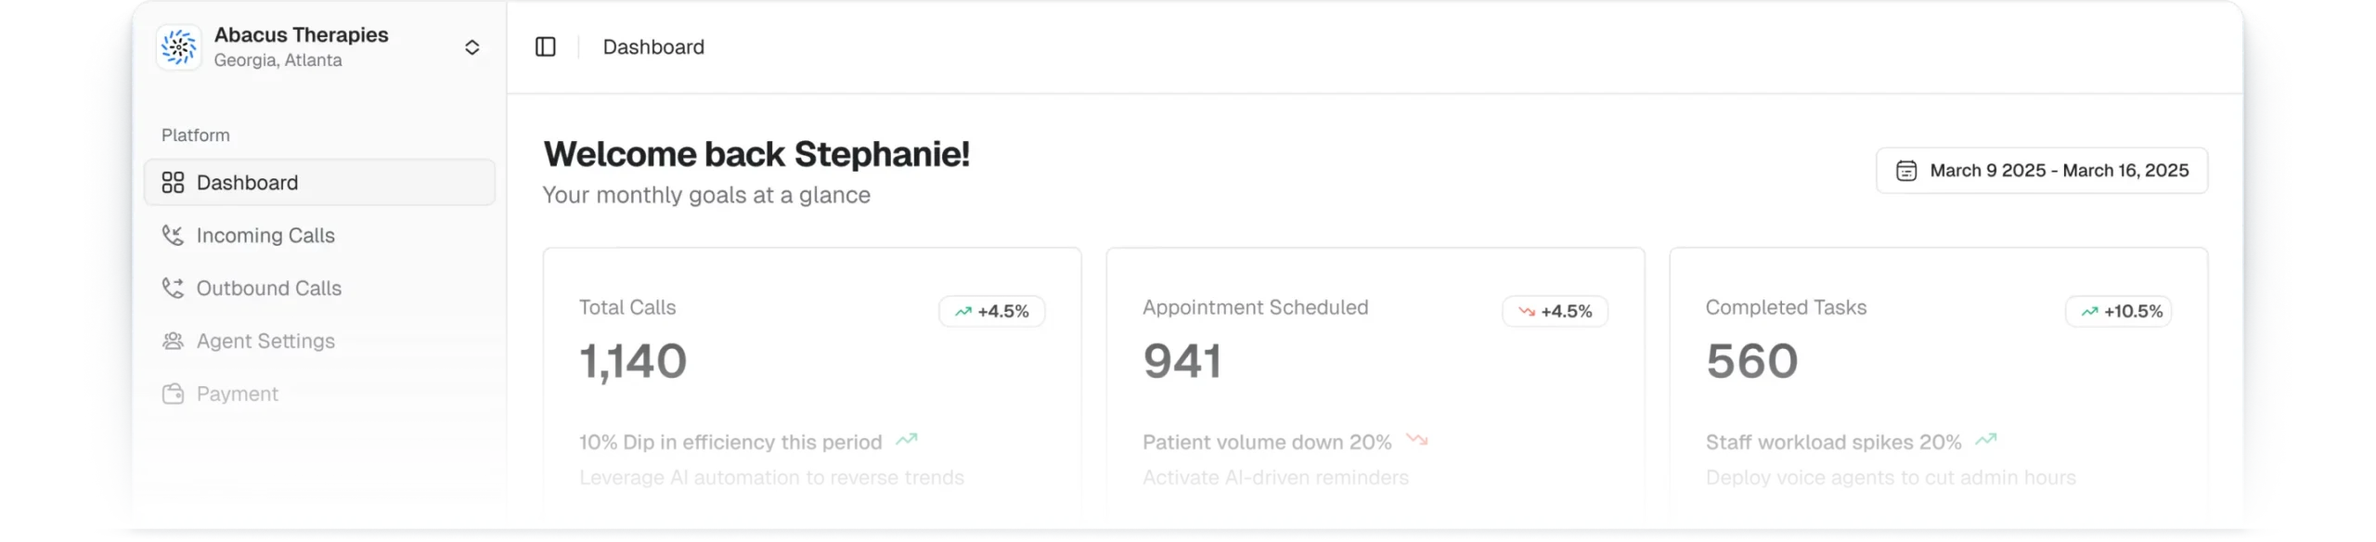The image size is (2376, 542).
Task: Click the calendar icon in date range
Action: coord(1906,171)
